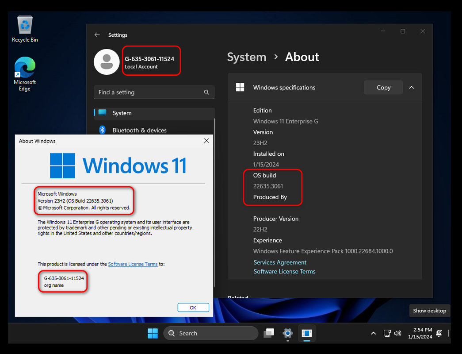
Task: Open Services Agreement link in Settings
Action: (280, 262)
